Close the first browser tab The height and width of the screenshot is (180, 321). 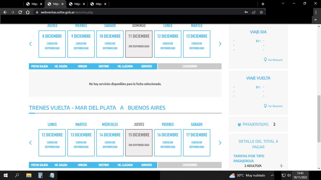(x=41, y=4)
